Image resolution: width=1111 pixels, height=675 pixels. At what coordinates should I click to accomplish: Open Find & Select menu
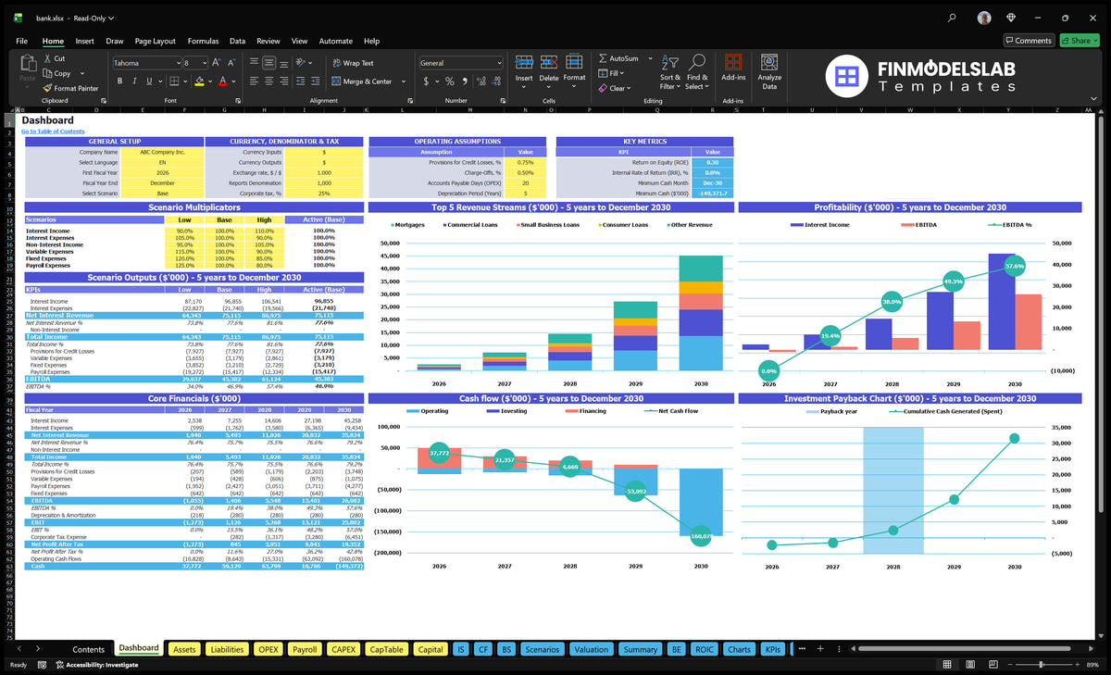(x=696, y=70)
